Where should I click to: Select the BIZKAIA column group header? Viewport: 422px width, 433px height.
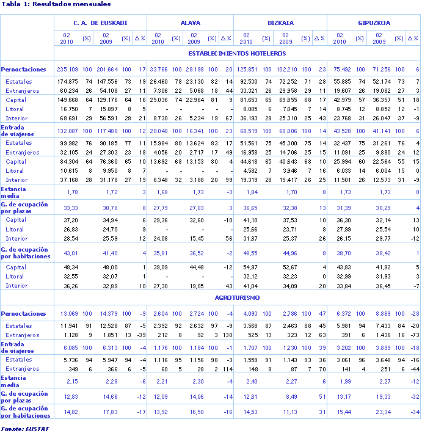pos(280,23)
